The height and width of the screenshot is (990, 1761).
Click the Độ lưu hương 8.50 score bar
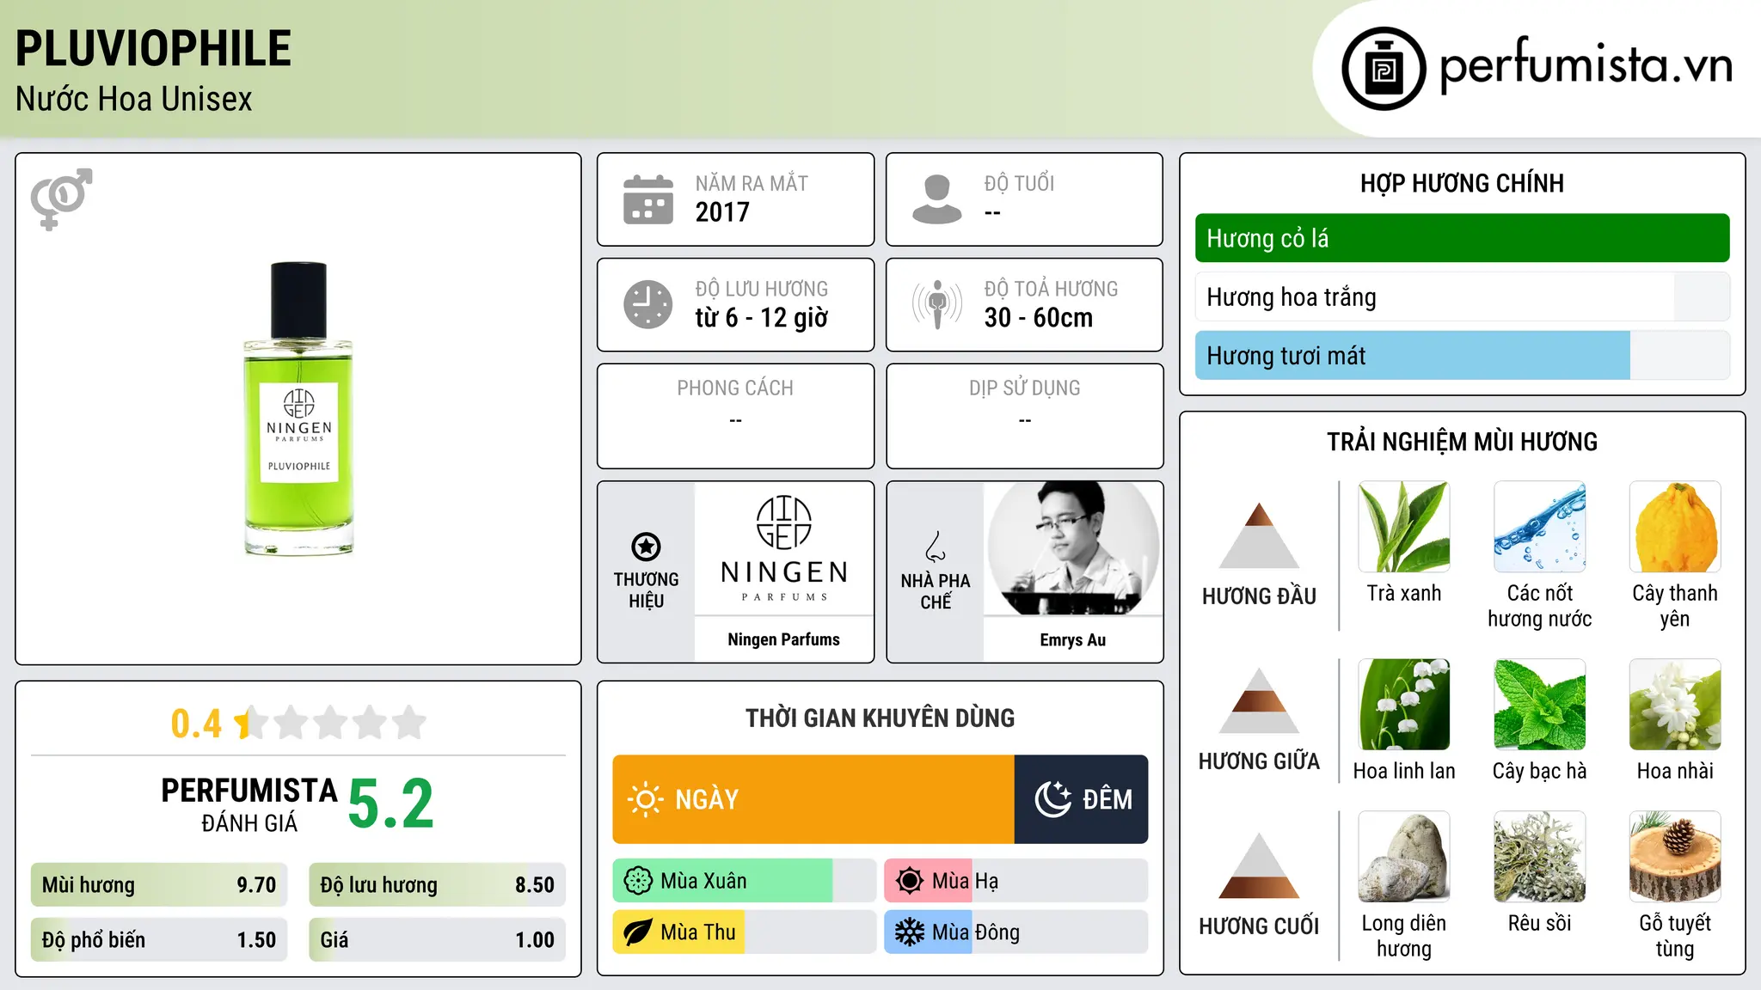click(x=438, y=884)
